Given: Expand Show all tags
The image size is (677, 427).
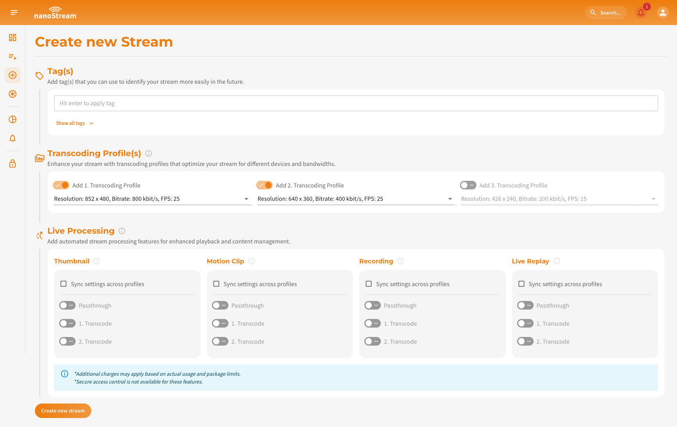Looking at the screenshot, I should (75, 123).
